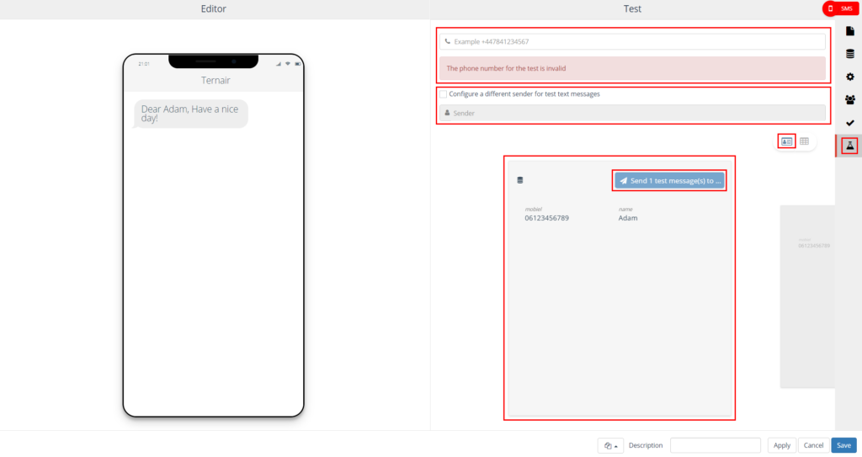Switch to table grid view icon

tap(804, 141)
